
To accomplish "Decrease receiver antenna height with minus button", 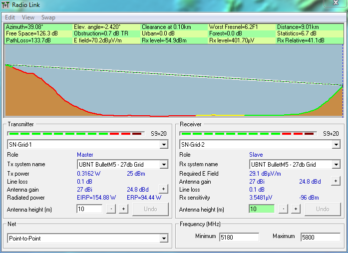I will tap(283, 209).
